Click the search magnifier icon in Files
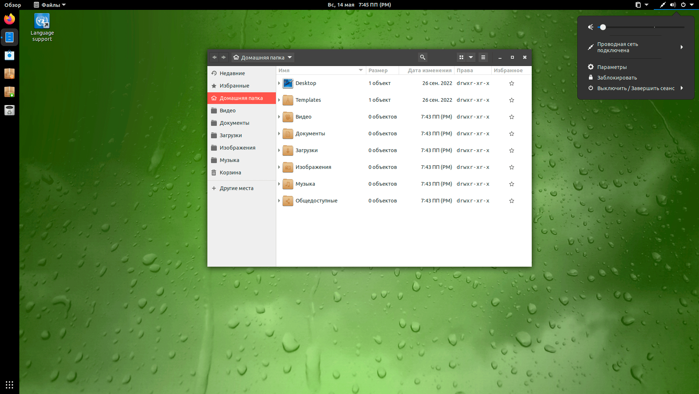699x394 pixels. [x=422, y=57]
